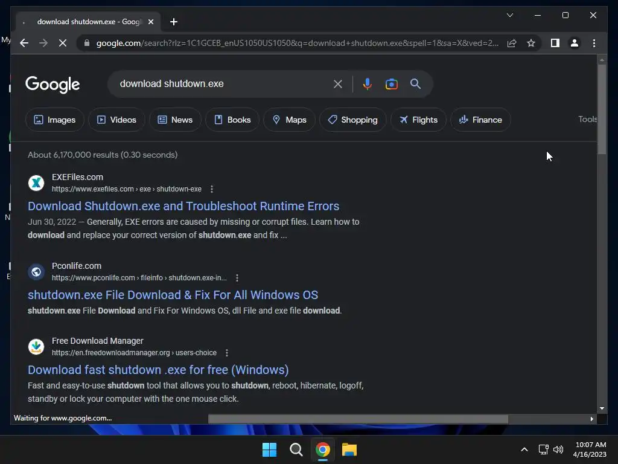Stop the page from loading

pyautogui.click(x=63, y=43)
